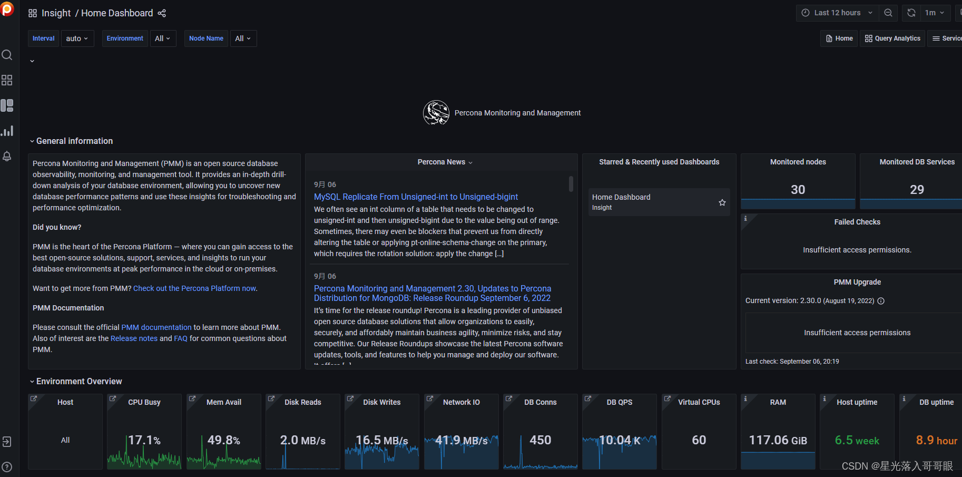Open the PMM documentation link
The width and height of the screenshot is (962, 477).
pyautogui.click(x=156, y=327)
